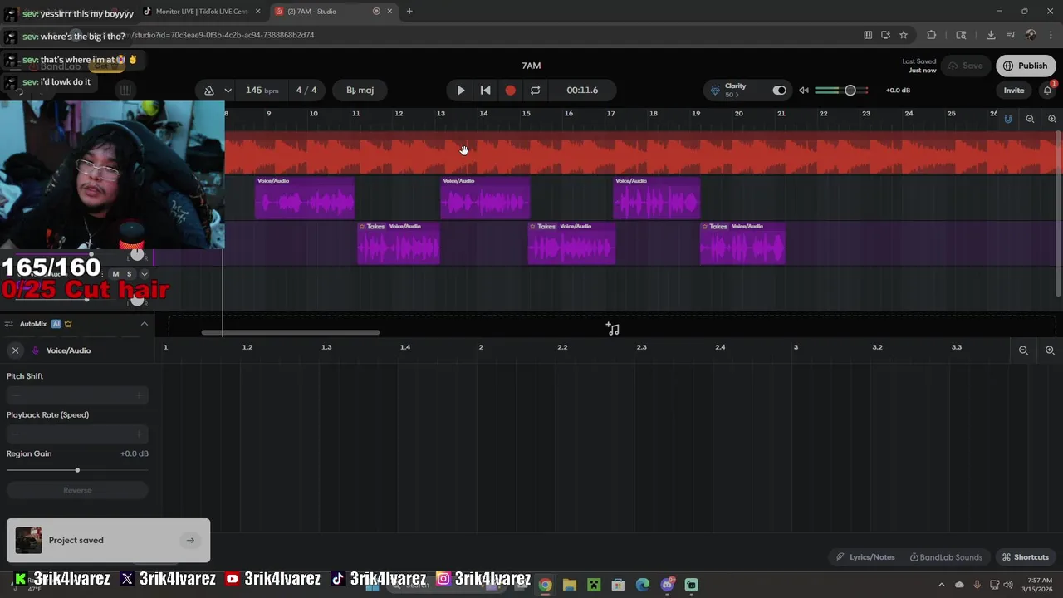
Task: Click bar 21 on the timeline ruler
Action: coord(781,114)
